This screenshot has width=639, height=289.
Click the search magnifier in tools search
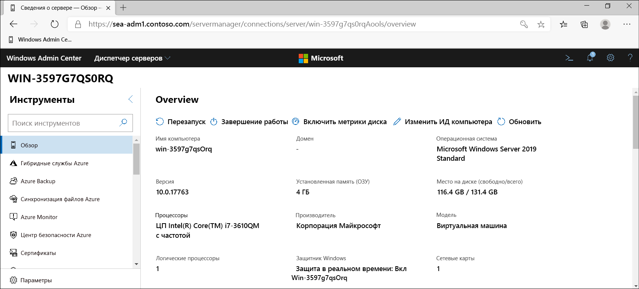coord(123,123)
